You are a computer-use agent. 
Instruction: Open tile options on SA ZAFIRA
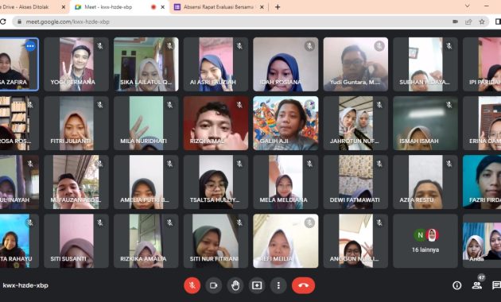30,46
